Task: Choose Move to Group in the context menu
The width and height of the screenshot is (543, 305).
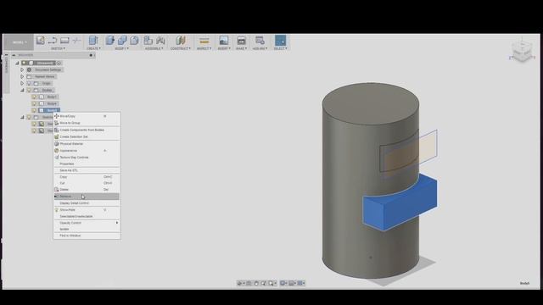Action: (x=87, y=123)
